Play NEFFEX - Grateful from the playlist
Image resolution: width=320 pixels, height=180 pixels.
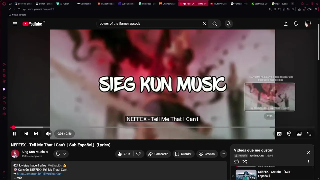point(272,175)
